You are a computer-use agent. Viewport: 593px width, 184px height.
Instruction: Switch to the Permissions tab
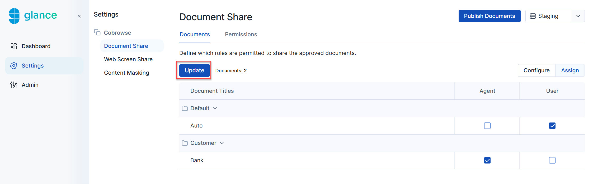point(241,34)
